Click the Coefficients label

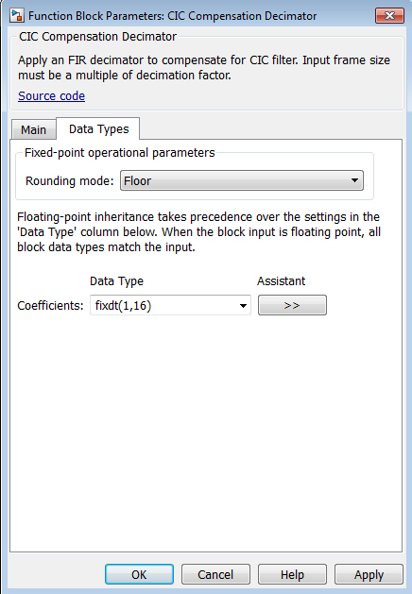click(x=50, y=305)
